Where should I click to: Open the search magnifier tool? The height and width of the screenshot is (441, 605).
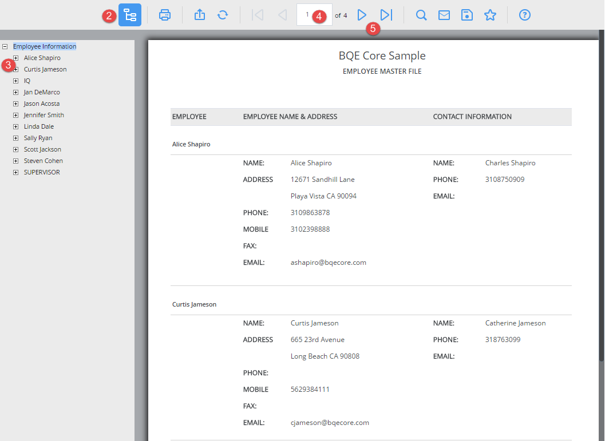pyautogui.click(x=421, y=15)
